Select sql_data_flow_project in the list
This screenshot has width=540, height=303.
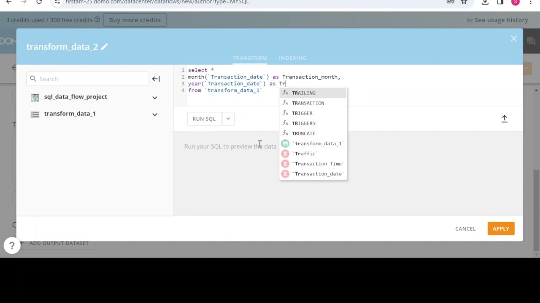(x=76, y=97)
